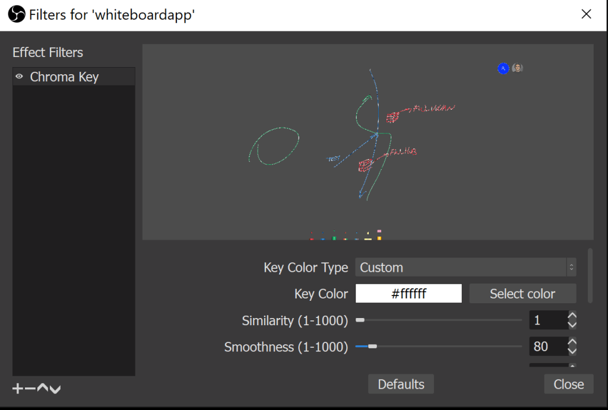608x410 pixels.
Task: Increase the Similarity value with up arrow
Action: pyautogui.click(x=572, y=316)
